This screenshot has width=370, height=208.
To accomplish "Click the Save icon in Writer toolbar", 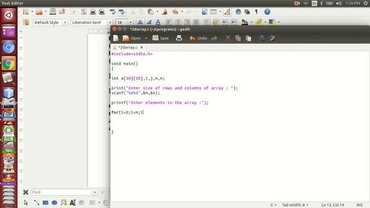I will coord(53,12).
